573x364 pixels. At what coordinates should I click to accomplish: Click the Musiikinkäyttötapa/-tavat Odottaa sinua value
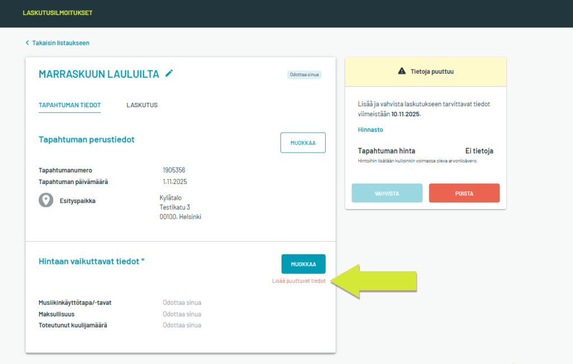[x=182, y=302]
